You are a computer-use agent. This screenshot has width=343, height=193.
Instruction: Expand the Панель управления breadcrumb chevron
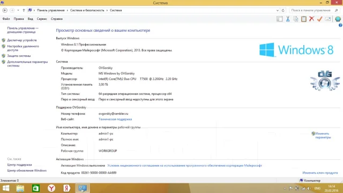click(x=67, y=10)
